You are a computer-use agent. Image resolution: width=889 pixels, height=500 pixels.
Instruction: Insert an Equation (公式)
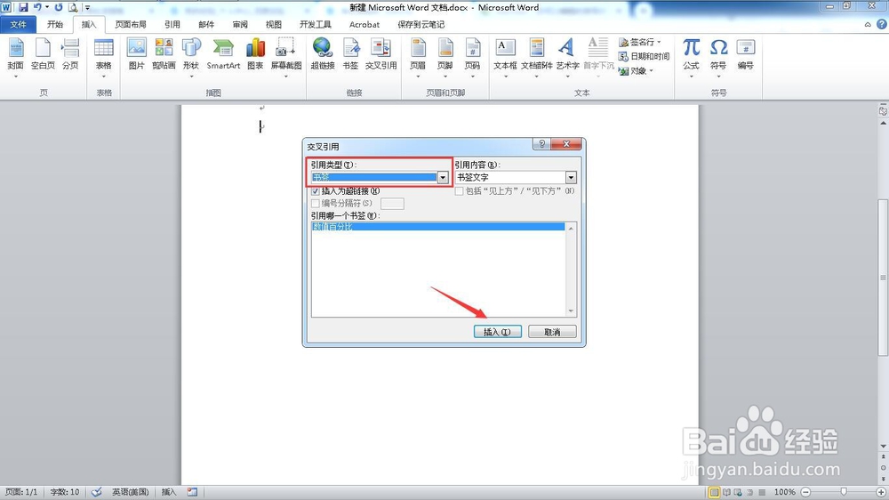[x=691, y=57]
